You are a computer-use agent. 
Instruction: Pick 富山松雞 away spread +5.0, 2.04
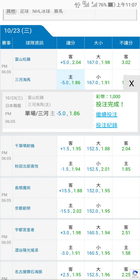(x=71, y=59)
